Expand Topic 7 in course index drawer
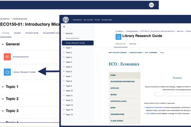Image resolution: width=191 pixels, height=127 pixels. [x=64, y=76]
